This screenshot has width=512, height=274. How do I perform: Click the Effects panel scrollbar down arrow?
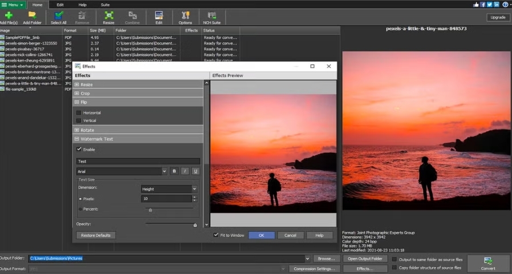click(206, 225)
